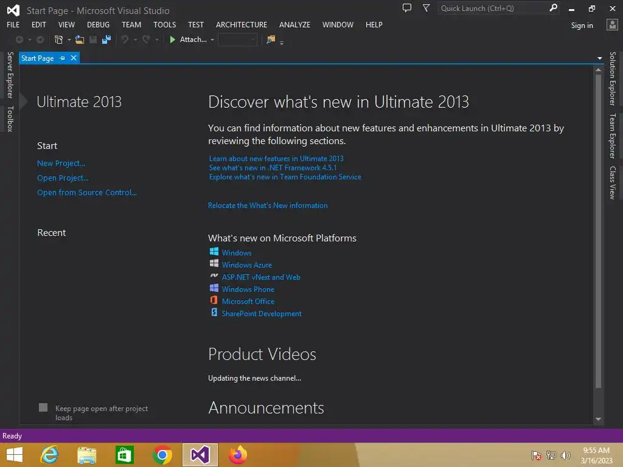Click Open from Source Control... link

click(x=86, y=192)
